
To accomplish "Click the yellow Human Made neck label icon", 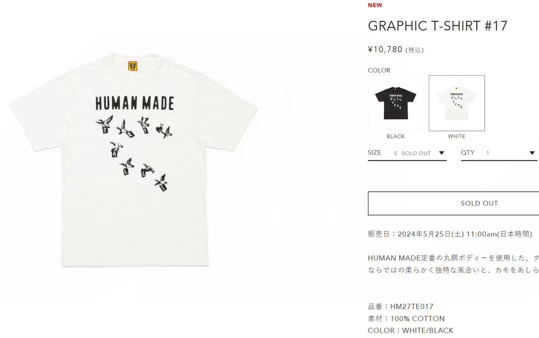I will click(132, 66).
